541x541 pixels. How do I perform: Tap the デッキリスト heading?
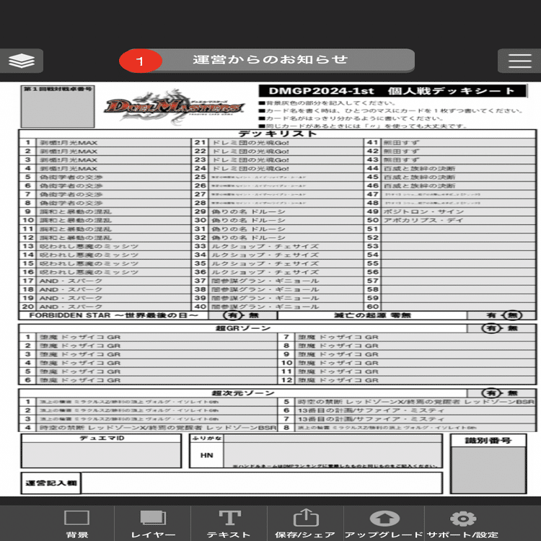click(x=278, y=134)
